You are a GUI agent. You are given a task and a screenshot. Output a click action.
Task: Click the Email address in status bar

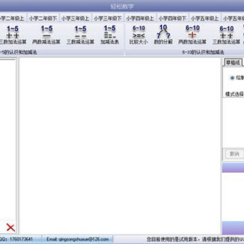pyautogui.click(x=78, y=239)
